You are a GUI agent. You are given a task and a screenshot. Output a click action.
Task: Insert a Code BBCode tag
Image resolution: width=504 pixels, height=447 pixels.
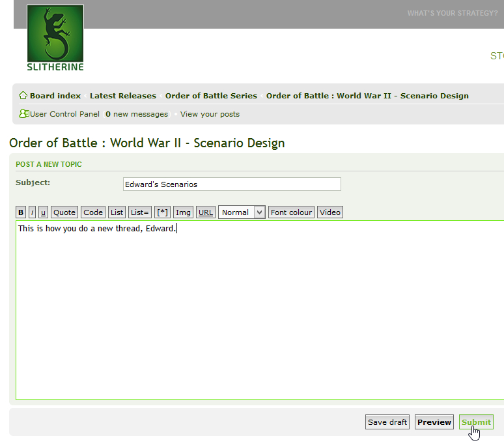[x=93, y=212]
